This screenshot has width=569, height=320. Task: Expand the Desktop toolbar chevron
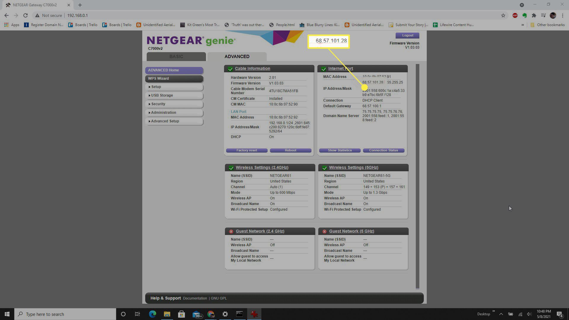tap(493, 311)
